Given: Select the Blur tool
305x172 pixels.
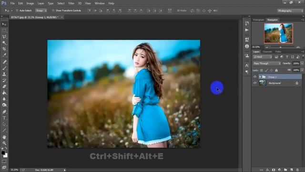Looking at the screenshot, I should (4, 99).
